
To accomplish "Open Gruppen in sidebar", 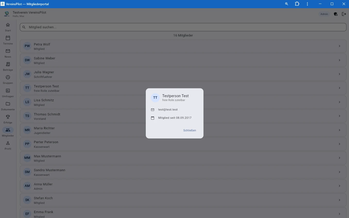I will [x=8, y=79].
